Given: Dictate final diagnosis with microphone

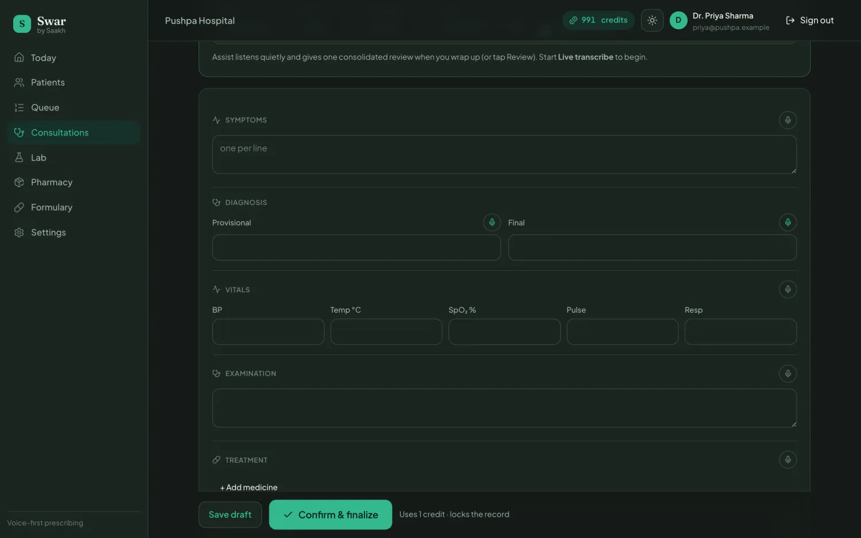Looking at the screenshot, I should tap(788, 223).
